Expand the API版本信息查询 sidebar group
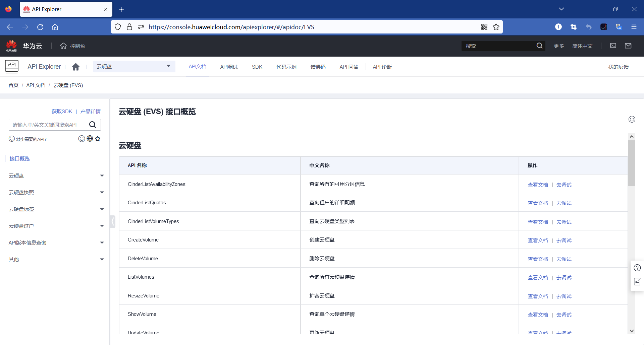Image resolution: width=644 pixels, height=345 pixels. tap(56, 243)
